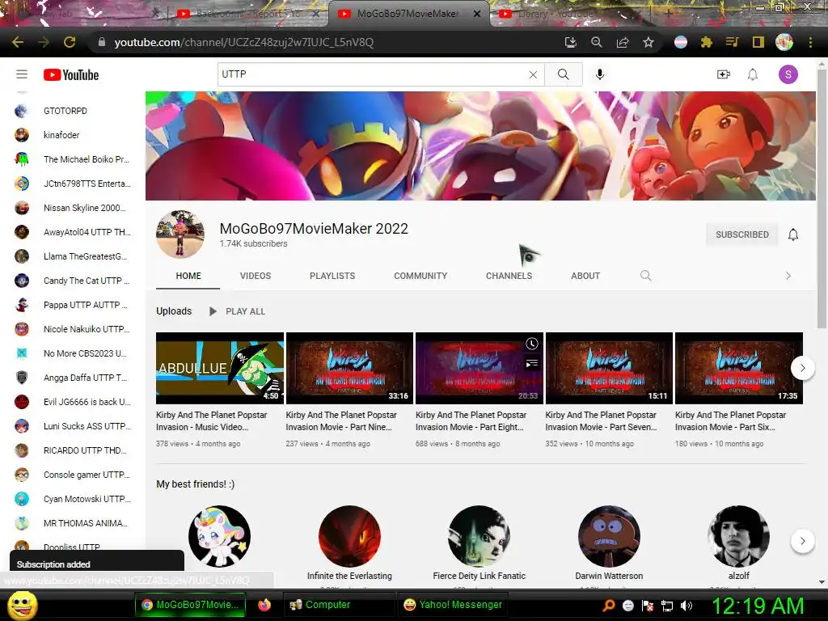Click the taskbar volume speaker icon
The image size is (828, 621).
pyautogui.click(x=686, y=606)
